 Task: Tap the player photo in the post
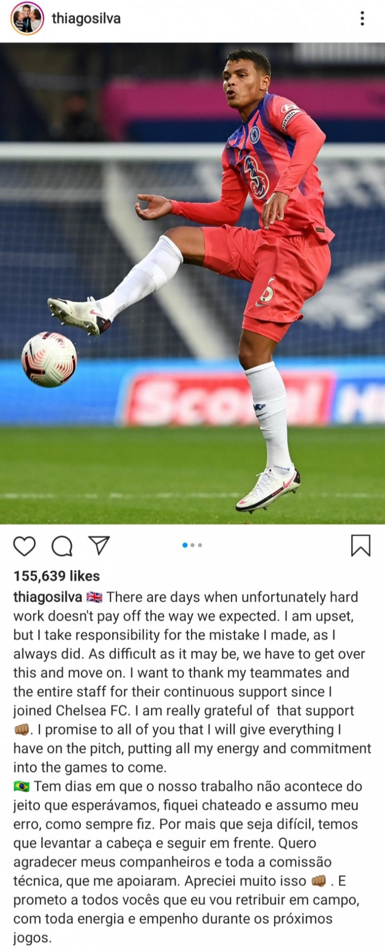click(192, 283)
